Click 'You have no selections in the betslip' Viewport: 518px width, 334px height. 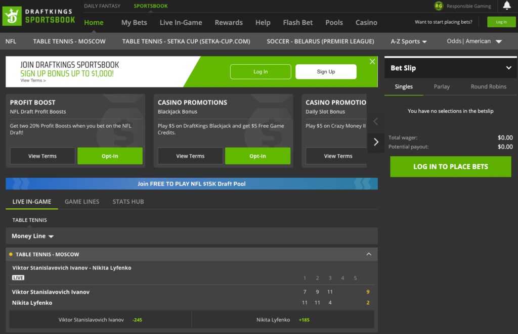click(x=451, y=111)
